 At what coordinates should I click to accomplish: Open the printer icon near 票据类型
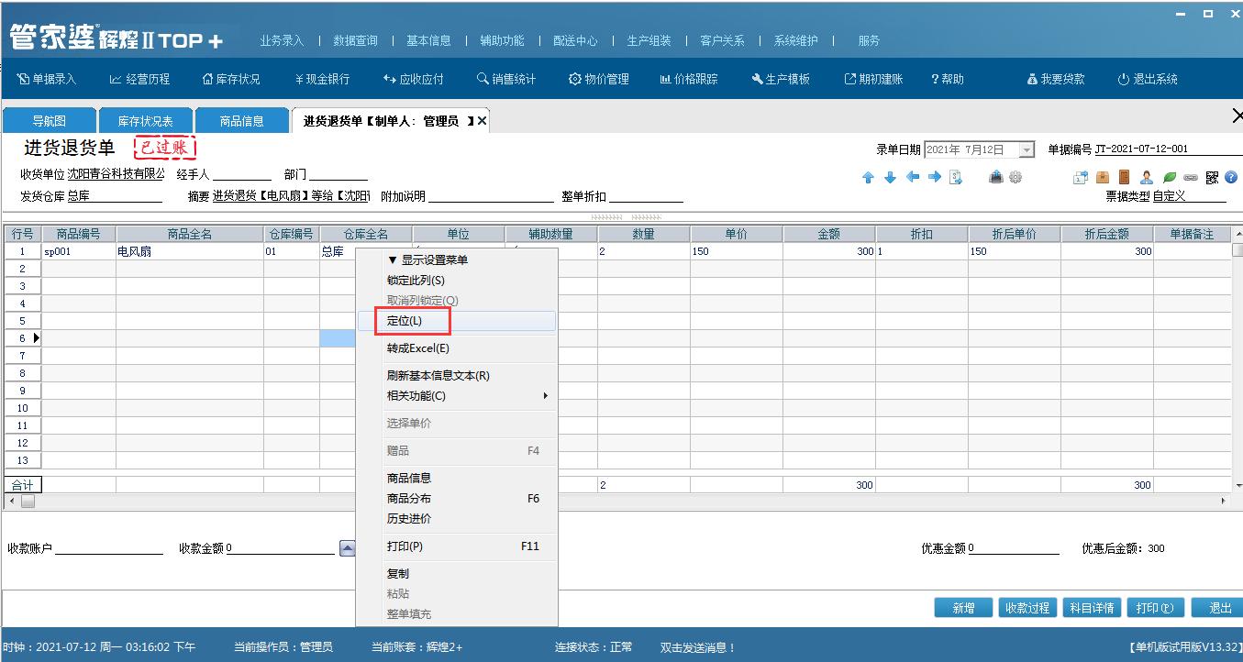coord(995,176)
